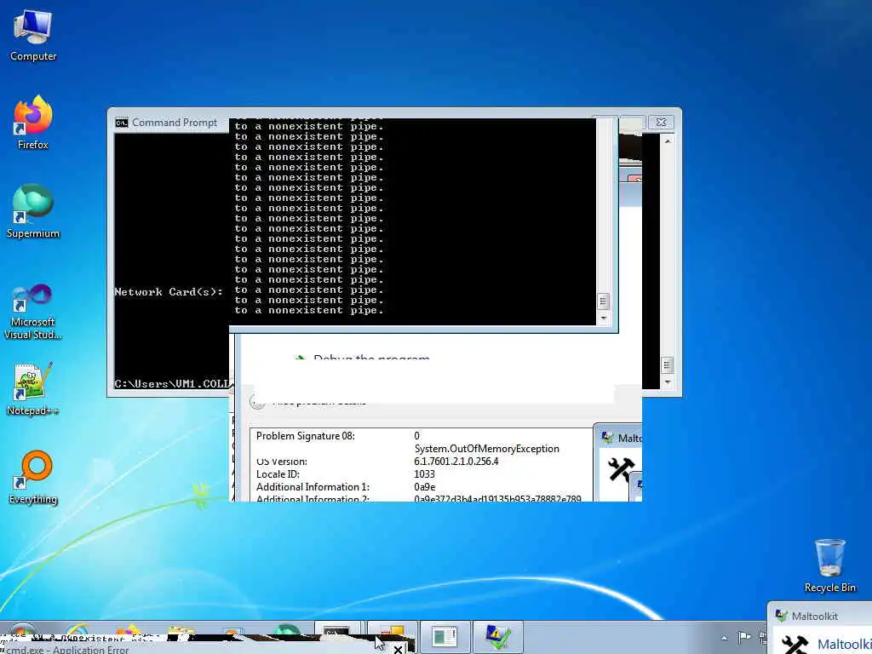This screenshot has width=872, height=654.
Task: Click the Maltoolkit window title icon behind dialog
Action: coord(607,438)
